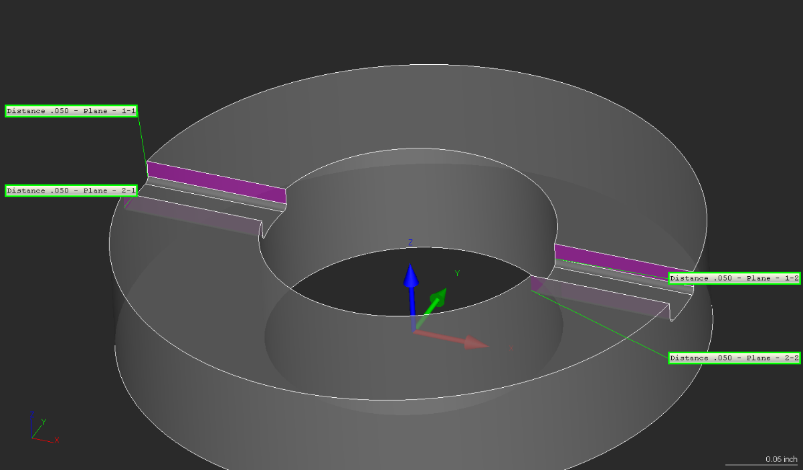
Task: Click the green Y letter near the arrow
Action: coord(457,273)
